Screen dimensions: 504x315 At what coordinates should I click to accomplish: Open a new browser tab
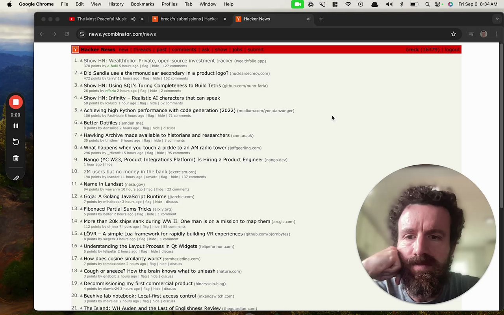[x=321, y=19]
